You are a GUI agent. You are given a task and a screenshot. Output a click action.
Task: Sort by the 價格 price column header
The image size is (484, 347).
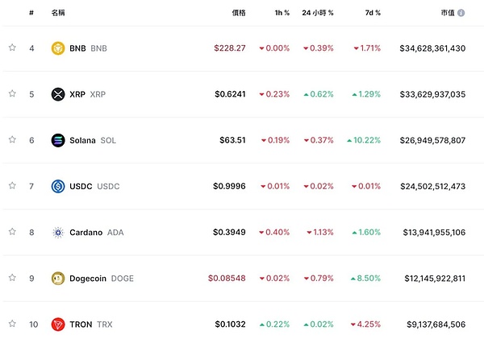click(x=239, y=14)
